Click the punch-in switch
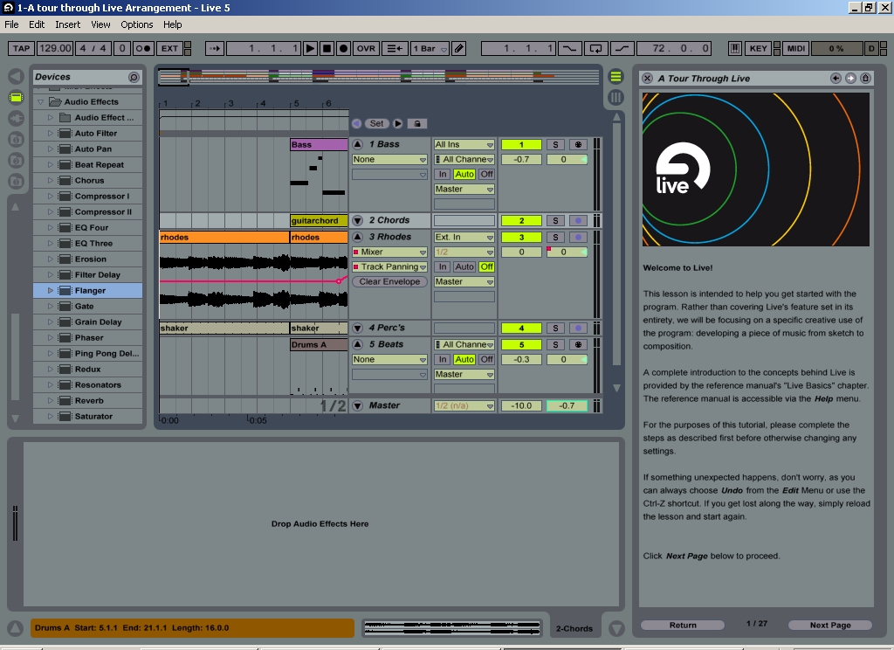The height and width of the screenshot is (650, 894). (569, 49)
